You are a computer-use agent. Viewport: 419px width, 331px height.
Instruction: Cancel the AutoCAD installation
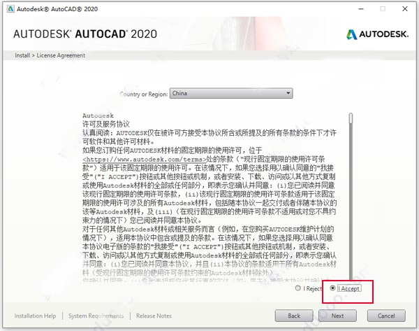tap(386, 316)
